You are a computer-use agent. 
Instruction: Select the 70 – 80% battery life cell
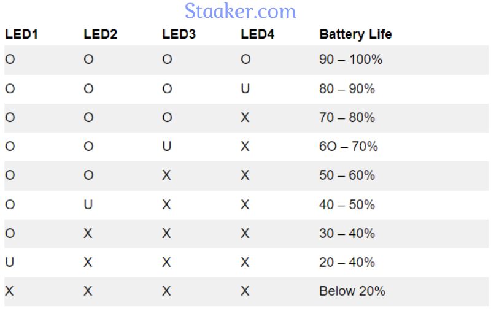[x=347, y=118]
